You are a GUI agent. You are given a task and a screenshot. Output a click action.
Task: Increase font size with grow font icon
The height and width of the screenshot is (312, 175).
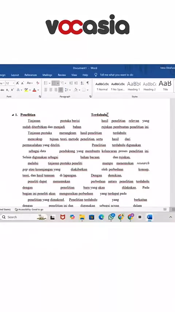coord(17,83)
